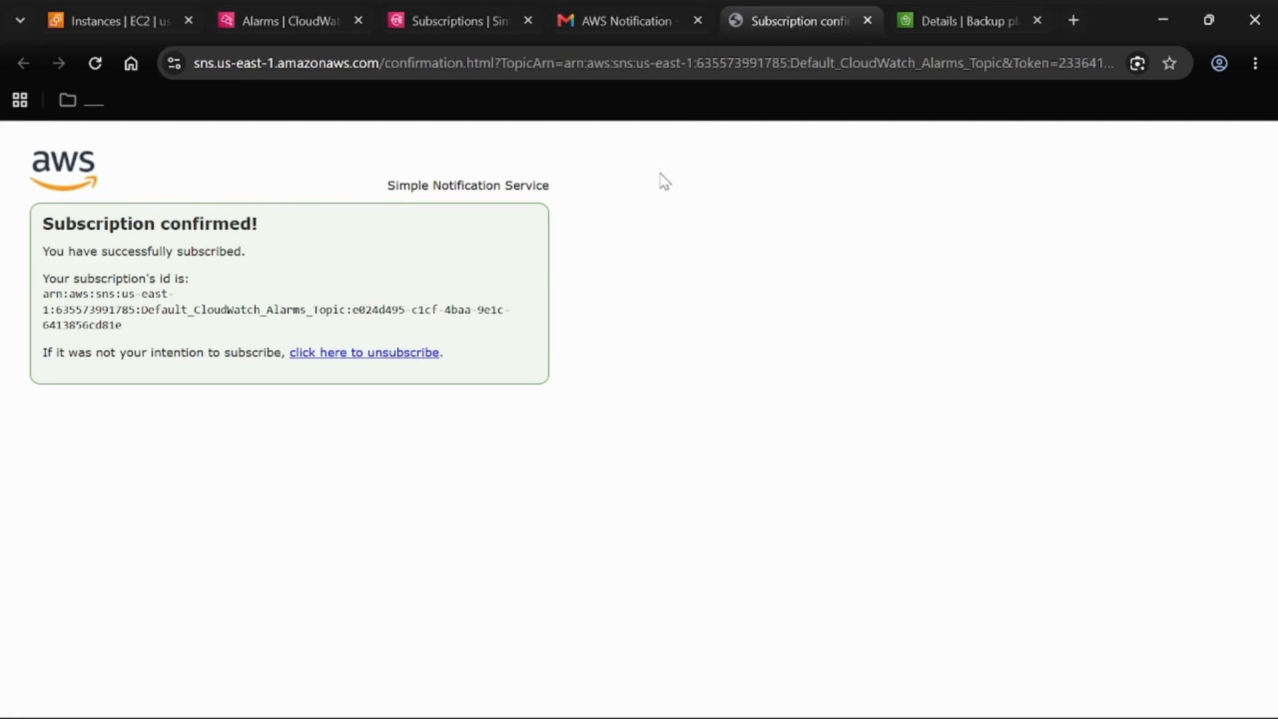Open a new browser tab
Screen dimensions: 1278x719
pyautogui.click(x=1073, y=21)
